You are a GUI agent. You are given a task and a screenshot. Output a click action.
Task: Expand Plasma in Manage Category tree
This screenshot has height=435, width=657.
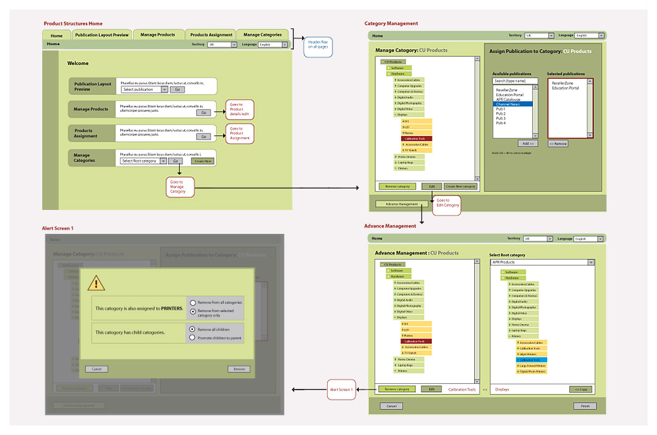click(403, 132)
